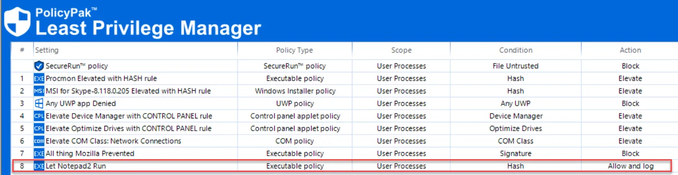Screen dimensions: 678x175
Task: Click the # column header
Action: [22, 50]
